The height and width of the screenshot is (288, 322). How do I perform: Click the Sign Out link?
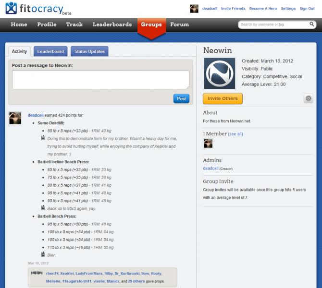tap(307, 9)
